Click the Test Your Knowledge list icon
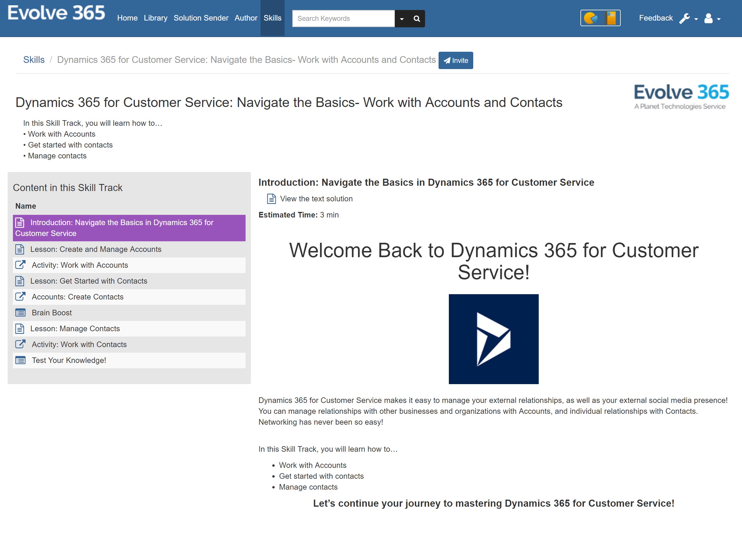 coord(20,360)
